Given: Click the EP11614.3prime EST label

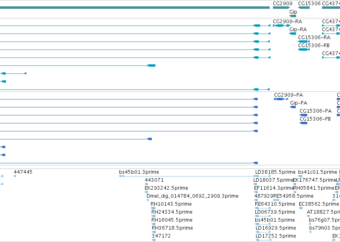Looking at the screenshot, I should tap(274, 188).
